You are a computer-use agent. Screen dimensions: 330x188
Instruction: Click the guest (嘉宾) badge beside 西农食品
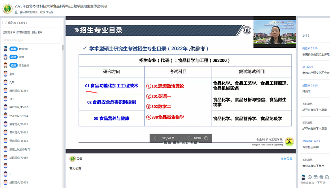pyautogui.click(x=14, y=65)
